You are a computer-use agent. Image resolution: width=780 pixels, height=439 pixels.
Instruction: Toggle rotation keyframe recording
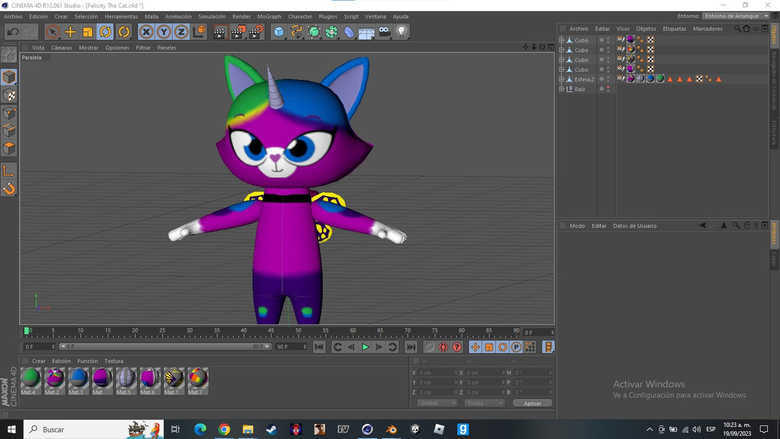click(x=503, y=347)
